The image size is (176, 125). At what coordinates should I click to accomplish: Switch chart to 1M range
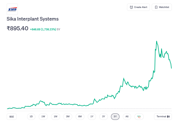[55, 117]
